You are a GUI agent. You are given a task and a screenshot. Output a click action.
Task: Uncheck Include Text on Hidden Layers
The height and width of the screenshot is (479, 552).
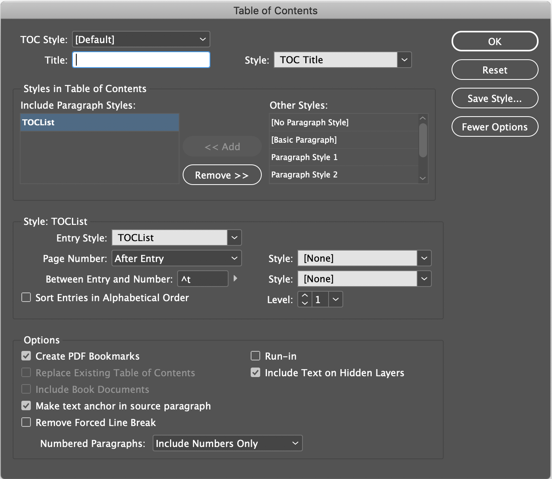255,373
